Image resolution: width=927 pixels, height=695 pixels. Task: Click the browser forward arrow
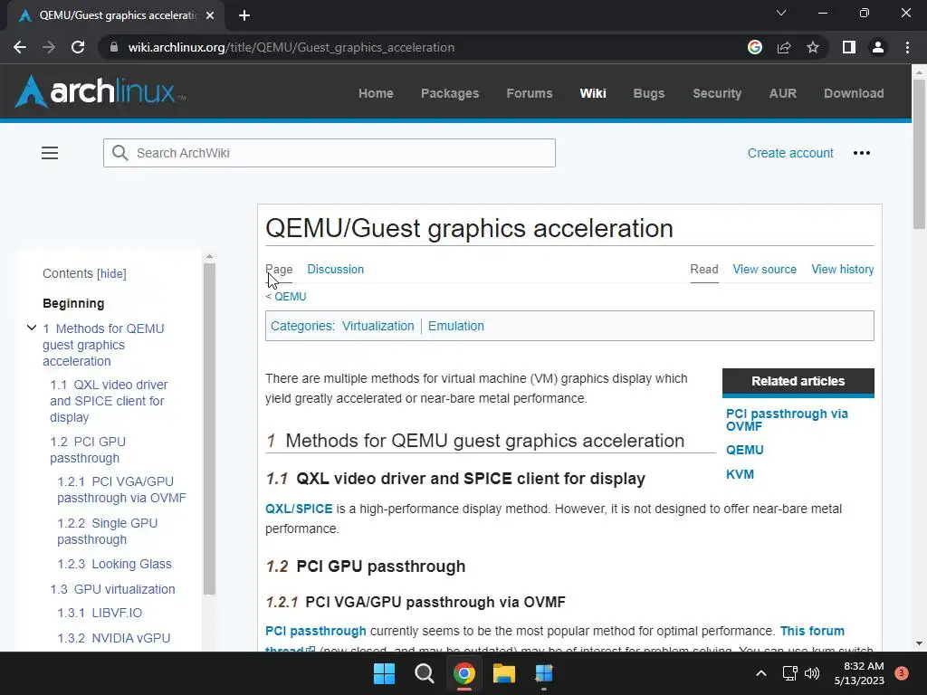pos(49,47)
